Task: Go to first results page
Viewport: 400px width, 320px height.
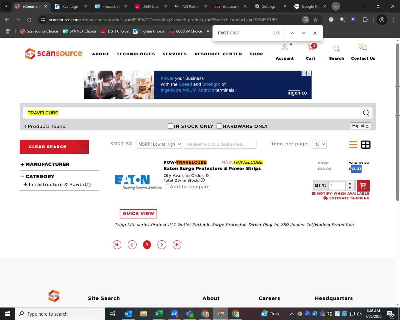Action: (x=117, y=245)
